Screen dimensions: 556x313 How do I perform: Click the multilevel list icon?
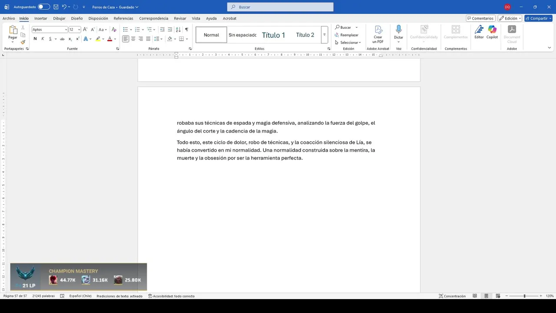pyautogui.click(x=149, y=30)
